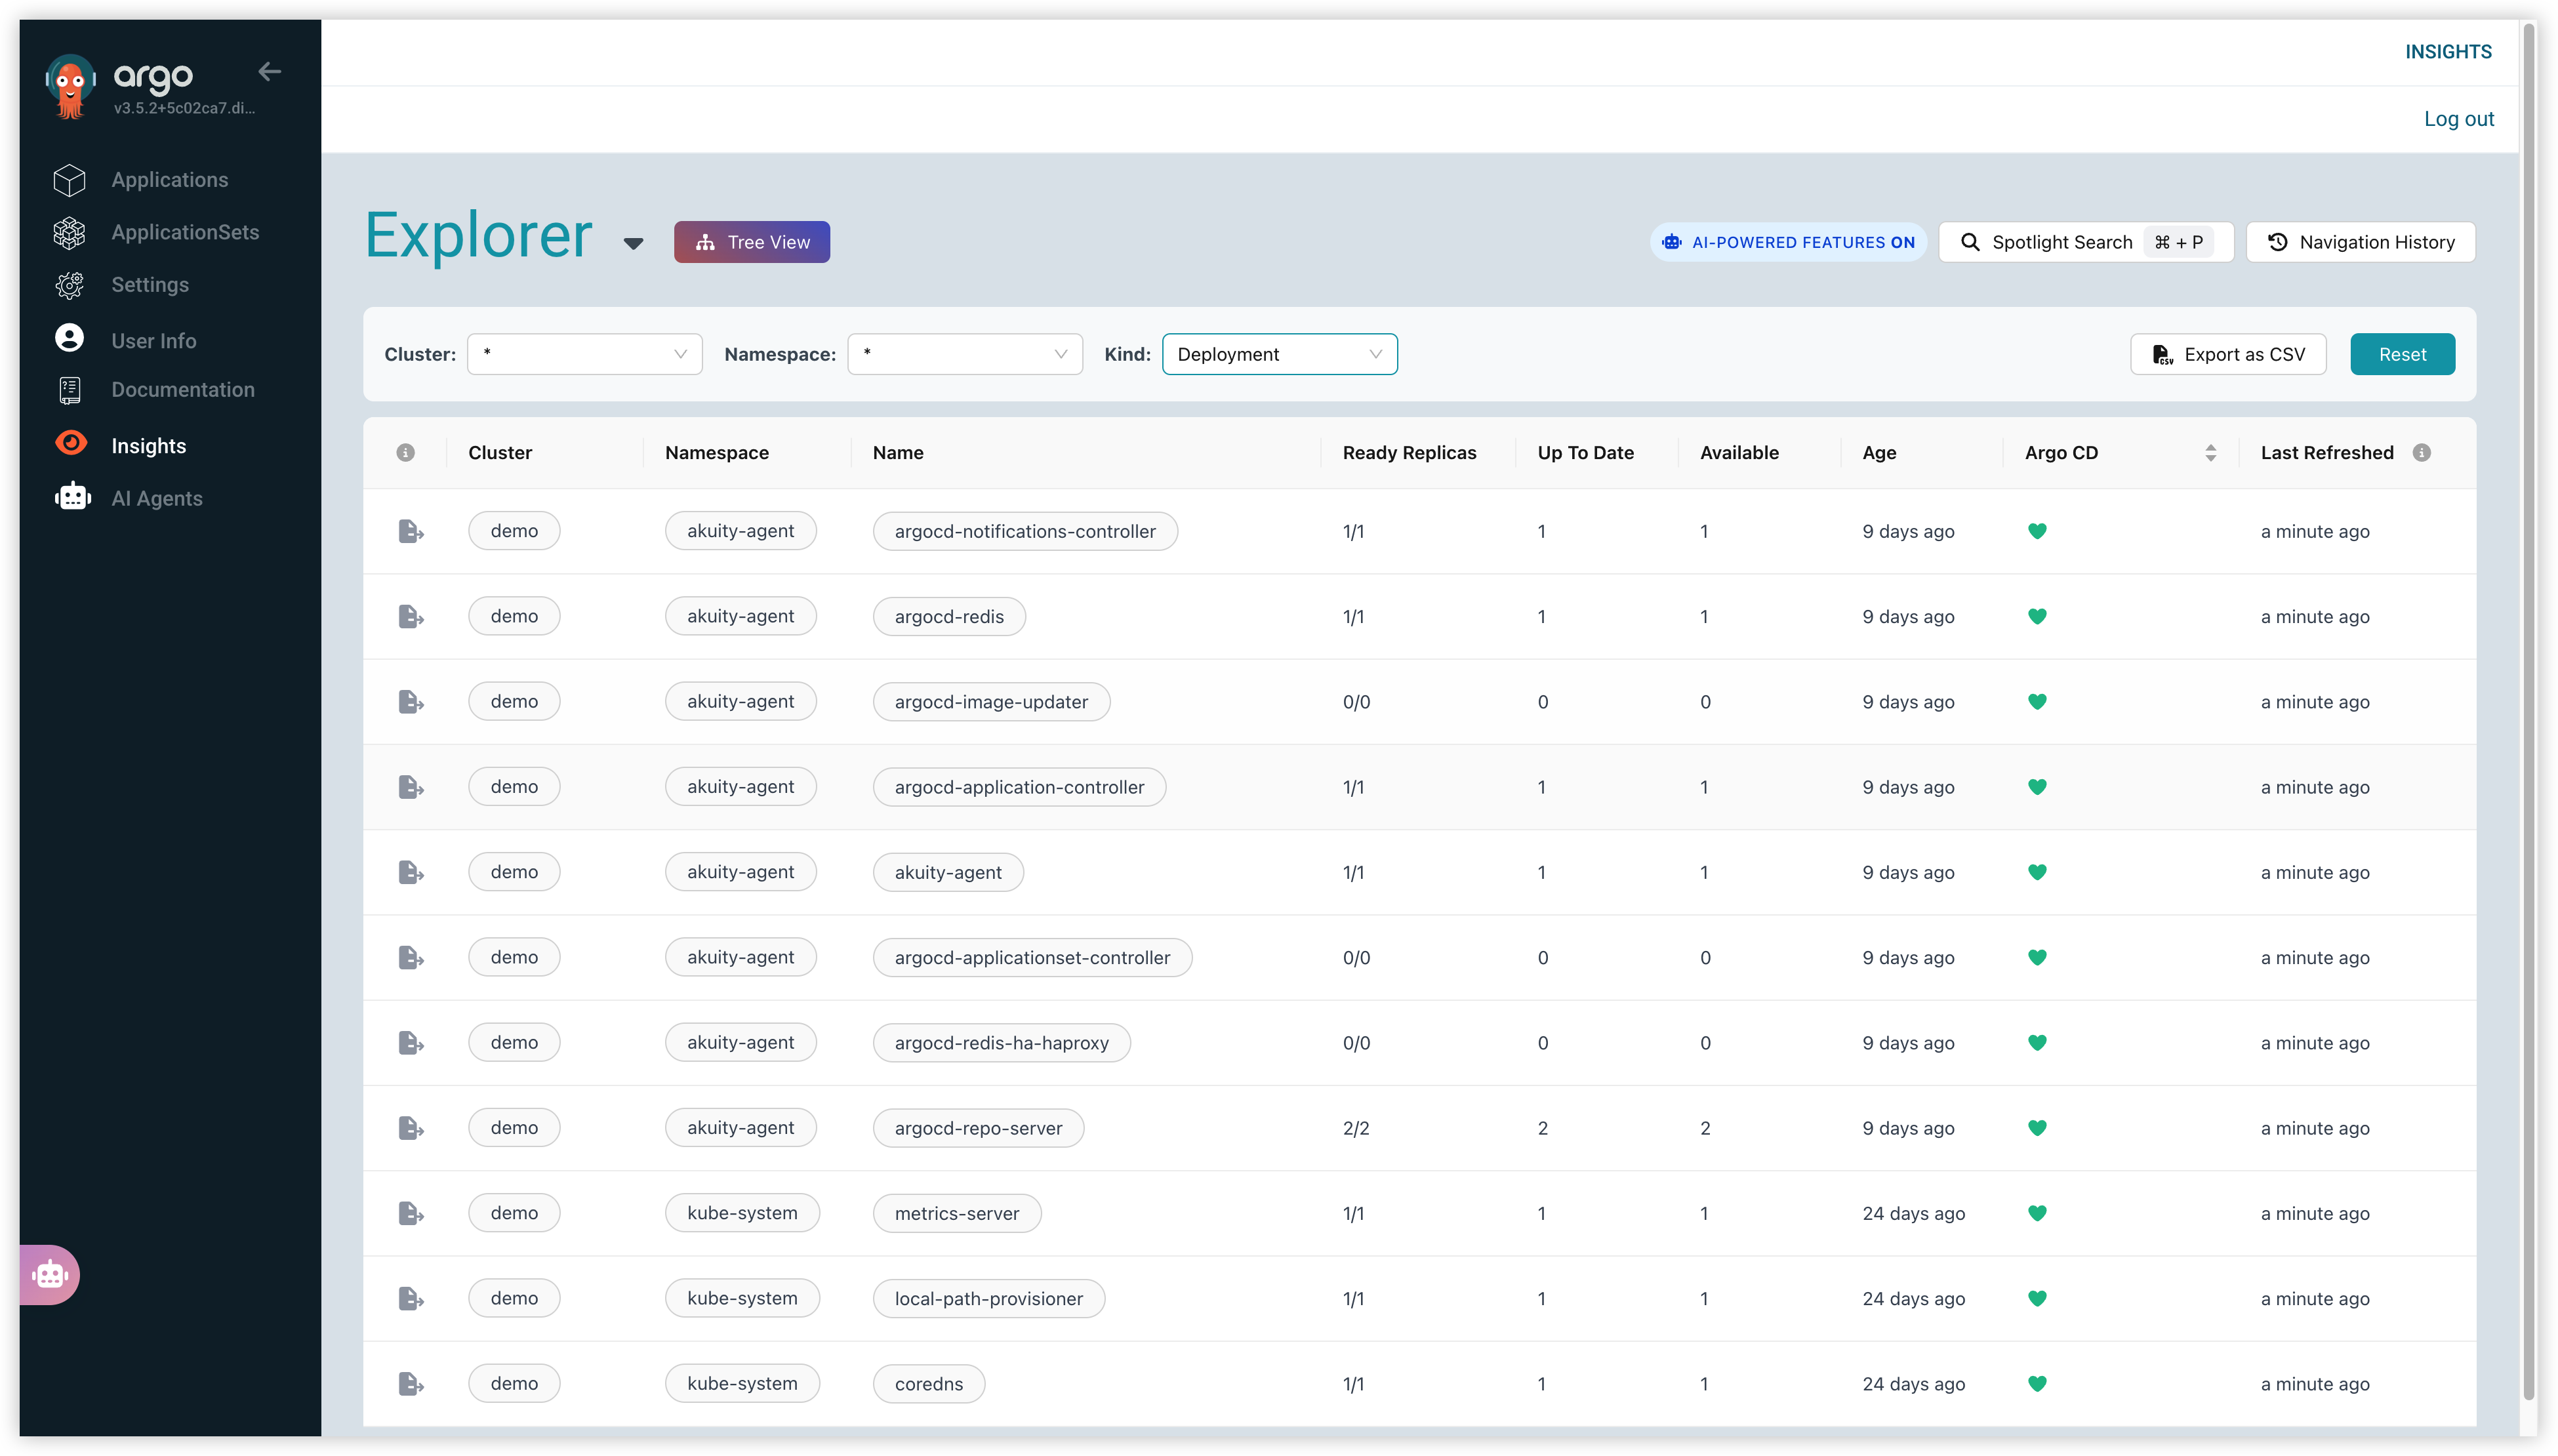Sort by the Argo CD column
The width and height of the screenshot is (2558, 1456).
point(2211,453)
